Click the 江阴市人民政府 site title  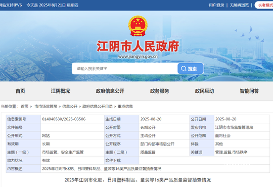[138, 46]
